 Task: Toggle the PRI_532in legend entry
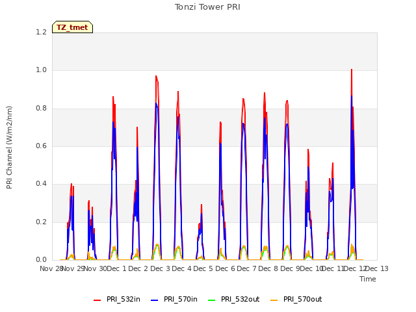[117, 300]
